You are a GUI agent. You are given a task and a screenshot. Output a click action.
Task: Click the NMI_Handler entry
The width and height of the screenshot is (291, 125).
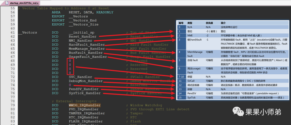click(x=80, y=41)
